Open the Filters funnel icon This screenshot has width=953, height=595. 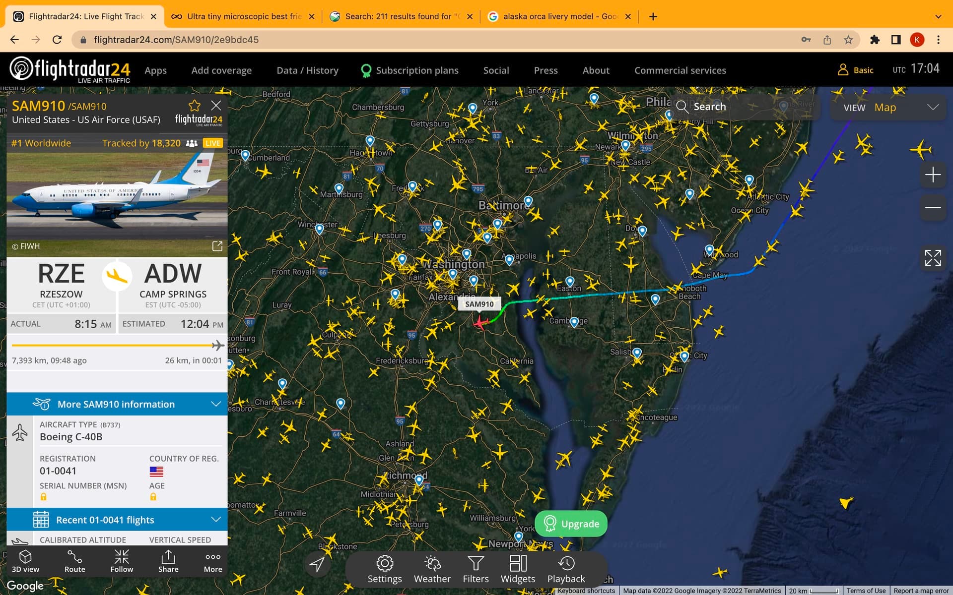click(x=476, y=569)
